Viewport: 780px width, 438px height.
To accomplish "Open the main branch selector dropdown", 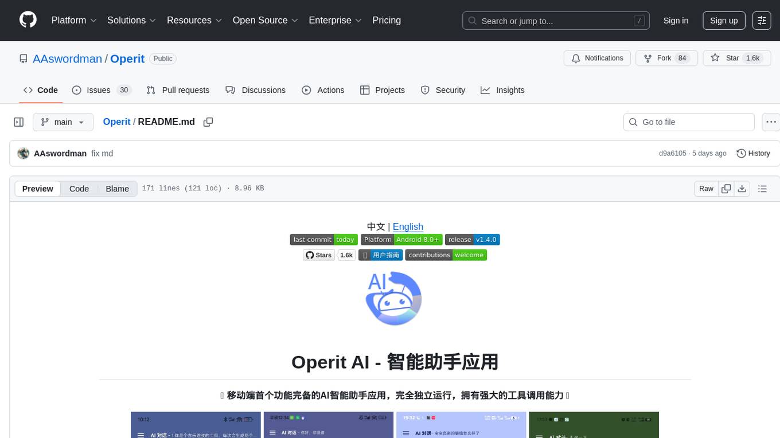I will click(63, 122).
